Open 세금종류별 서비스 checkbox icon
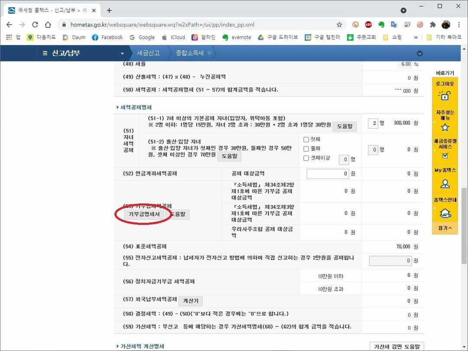 point(445,156)
